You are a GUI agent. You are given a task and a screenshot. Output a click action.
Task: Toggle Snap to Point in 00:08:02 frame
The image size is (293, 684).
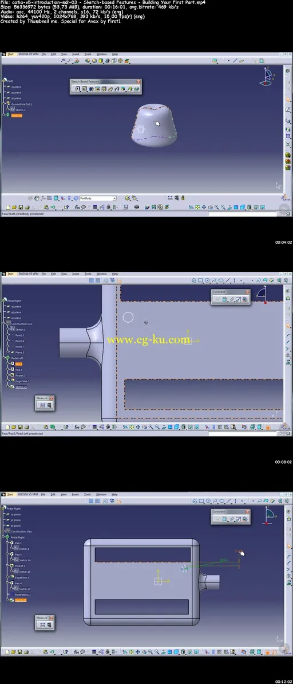click(97, 280)
